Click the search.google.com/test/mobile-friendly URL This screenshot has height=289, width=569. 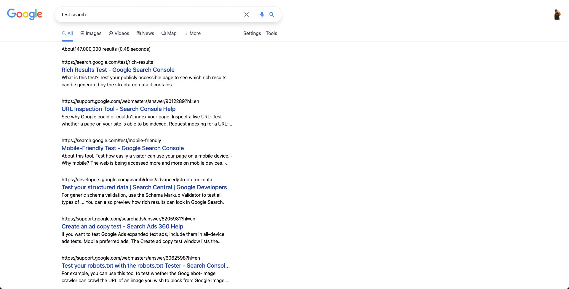(x=111, y=140)
